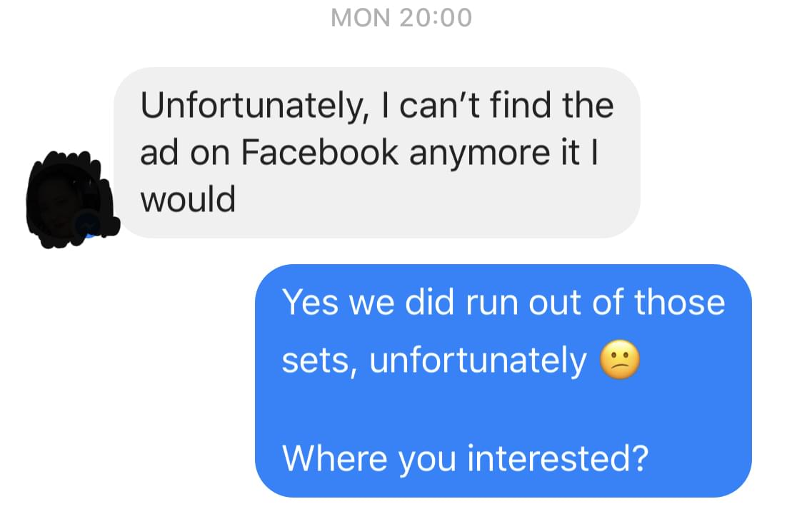Screen dimensions: 787x509
Task: Tap the "20:00" time in the header
Action: [x=436, y=18]
